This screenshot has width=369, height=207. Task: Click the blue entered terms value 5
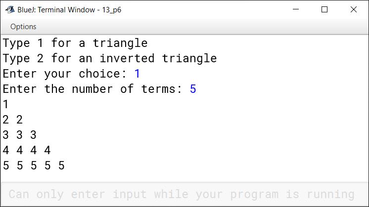coord(193,89)
